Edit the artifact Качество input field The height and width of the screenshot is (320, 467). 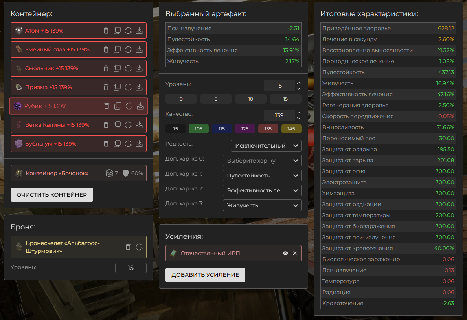pyautogui.click(x=279, y=115)
